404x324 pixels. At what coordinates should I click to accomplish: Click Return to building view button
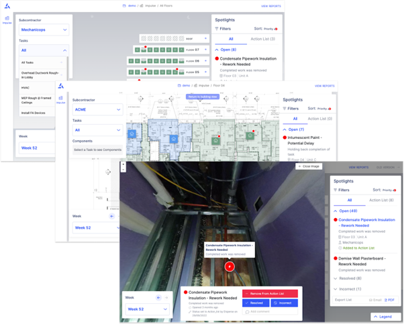click(x=203, y=97)
